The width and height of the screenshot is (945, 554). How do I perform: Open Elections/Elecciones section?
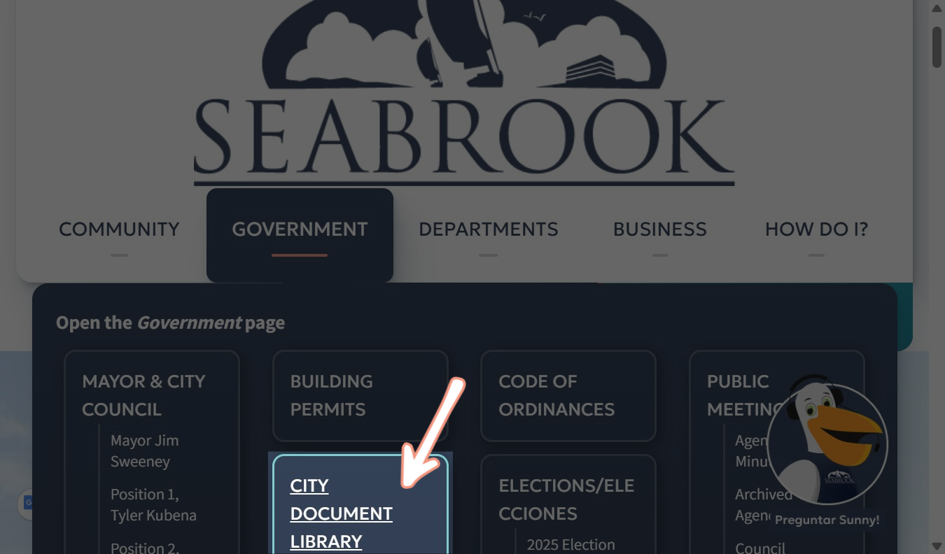coord(566,499)
